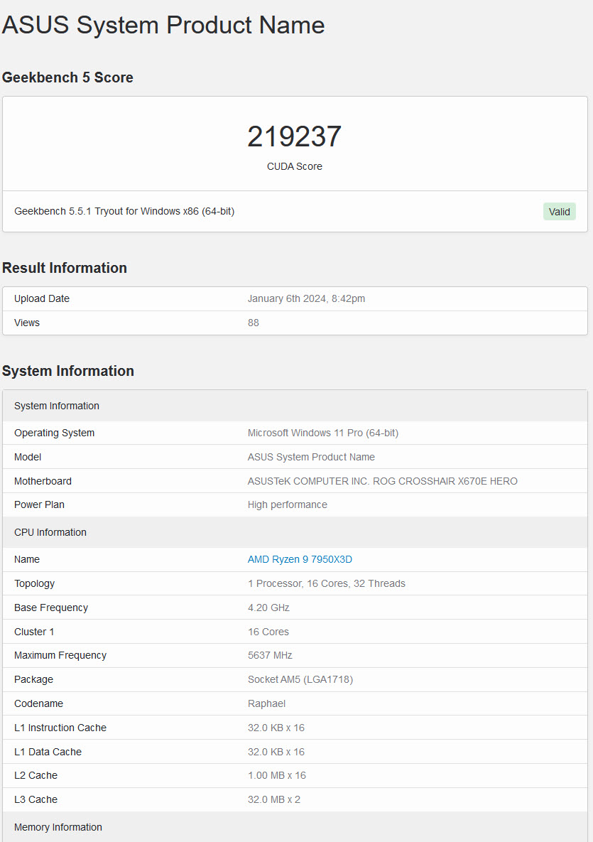
Task: Select the L3 Cache row value
Action: pyautogui.click(x=274, y=799)
